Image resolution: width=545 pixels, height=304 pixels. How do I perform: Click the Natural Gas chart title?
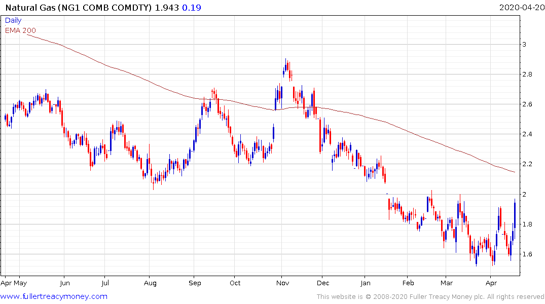pos(79,9)
